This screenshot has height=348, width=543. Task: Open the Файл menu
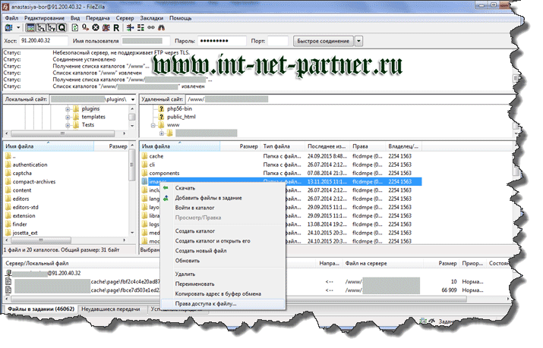tap(11, 18)
